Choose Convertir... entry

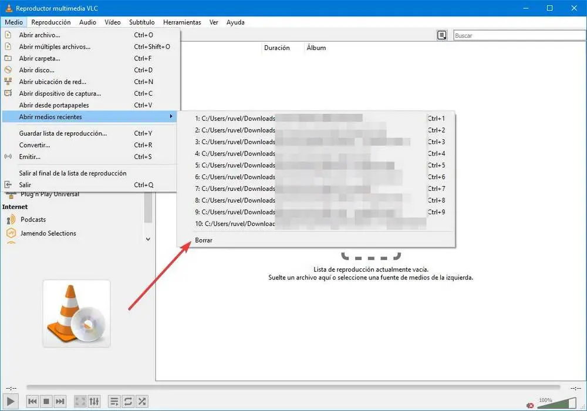(x=90, y=145)
